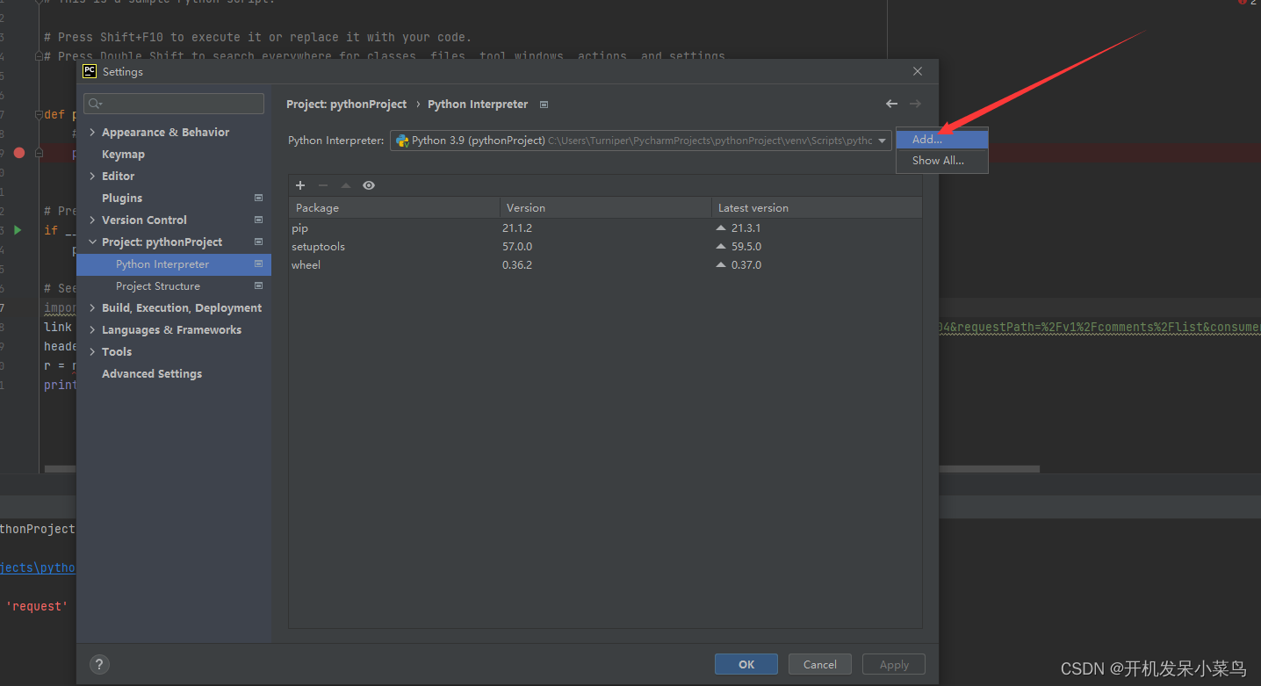
Task: Click the green run arrow in the editor gutter
Action: pos(18,230)
